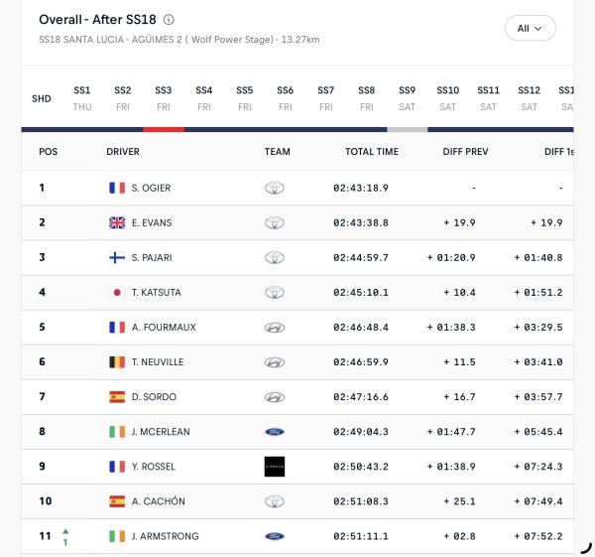Click the Japan flag next to T. Katsuta
595x557 pixels.
[117, 293]
